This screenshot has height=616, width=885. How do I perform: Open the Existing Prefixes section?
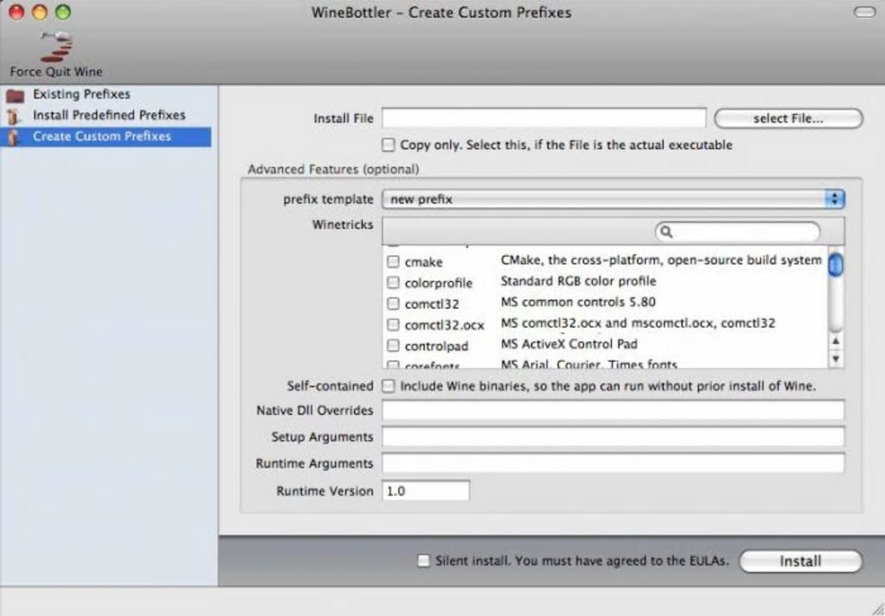pos(82,95)
